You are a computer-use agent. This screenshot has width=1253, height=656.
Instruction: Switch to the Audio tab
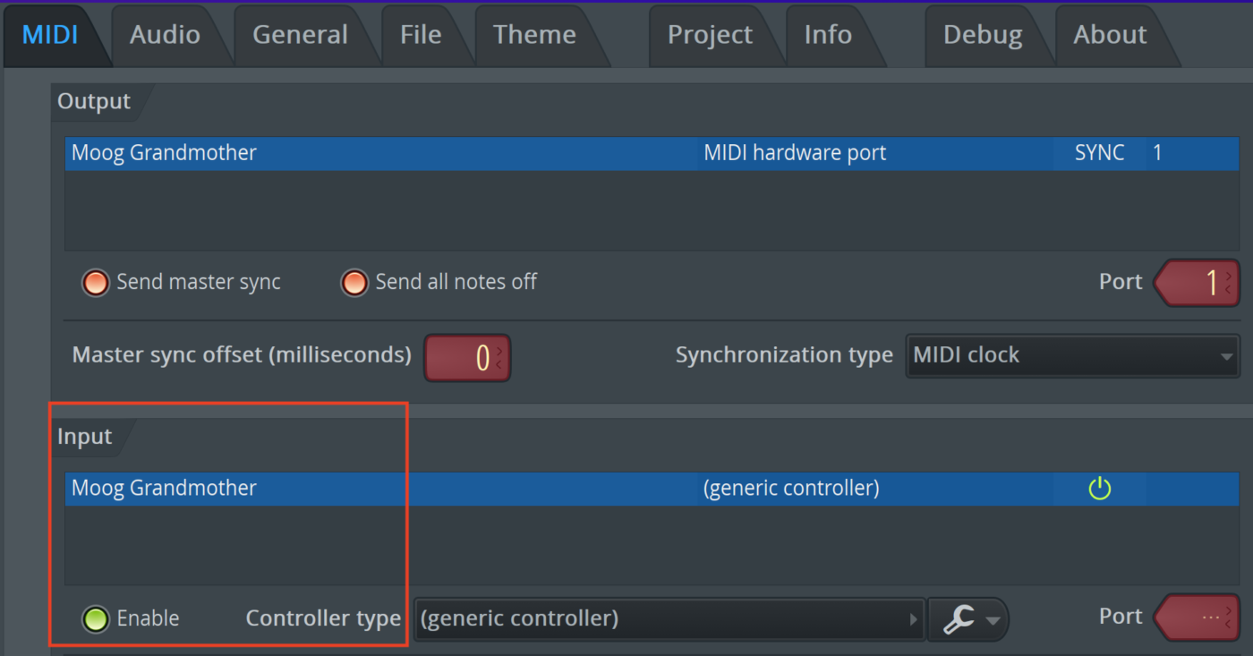click(165, 35)
